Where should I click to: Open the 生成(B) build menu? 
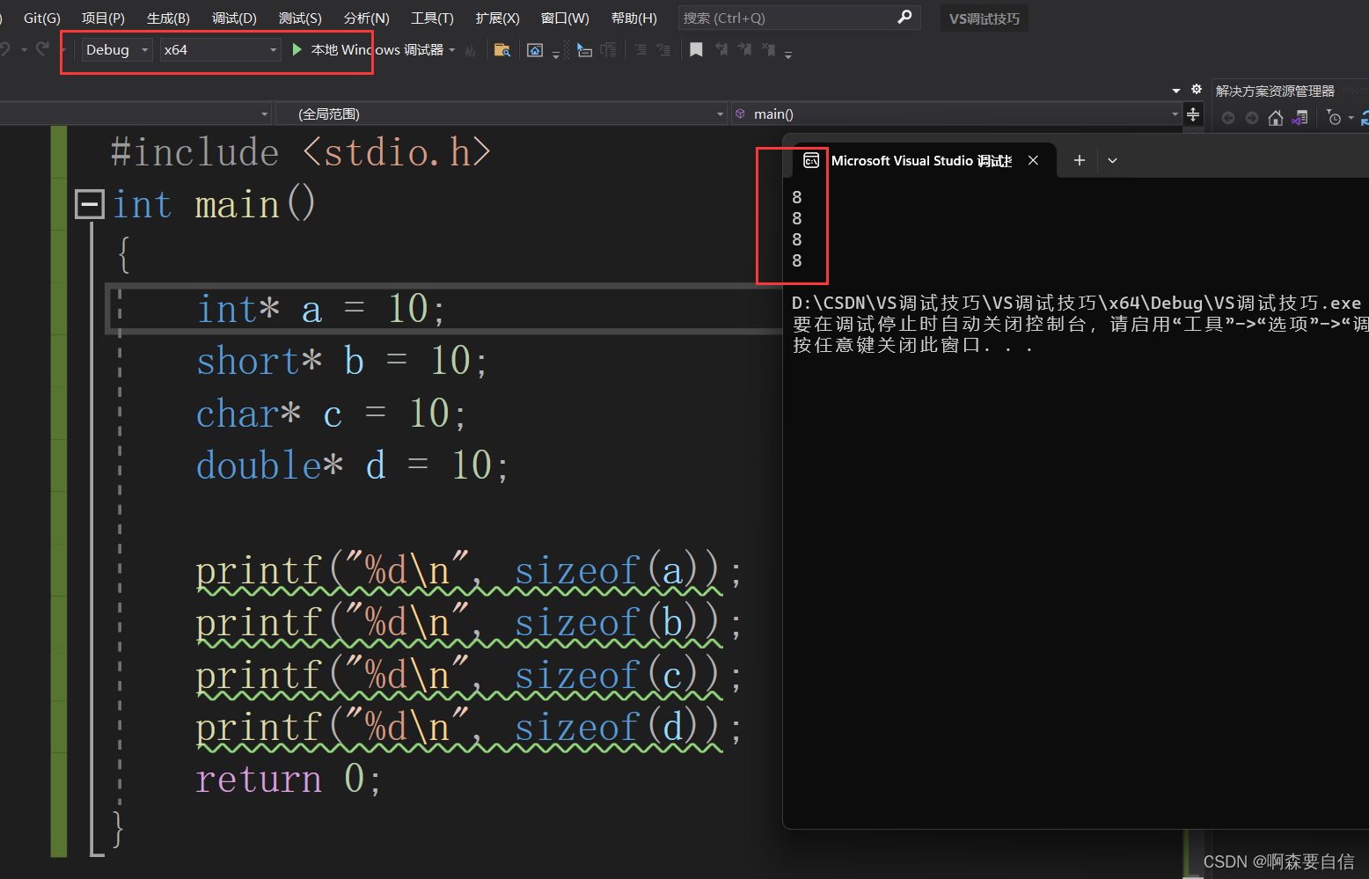pos(168,18)
